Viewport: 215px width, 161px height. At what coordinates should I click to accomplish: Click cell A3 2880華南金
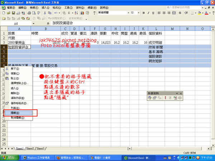[x=19, y=43]
